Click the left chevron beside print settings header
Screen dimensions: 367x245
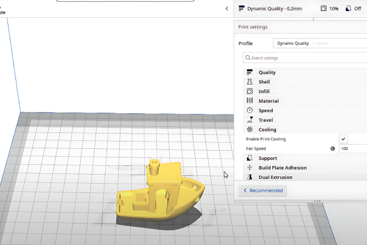tap(227, 9)
